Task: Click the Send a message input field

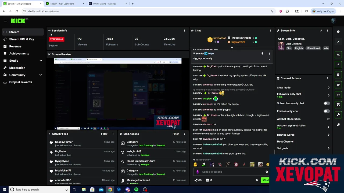Action: point(231,172)
